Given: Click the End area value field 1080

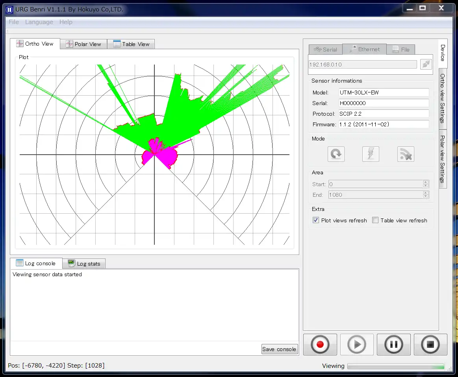Looking at the screenshot, I should click(x=376, y=195).
